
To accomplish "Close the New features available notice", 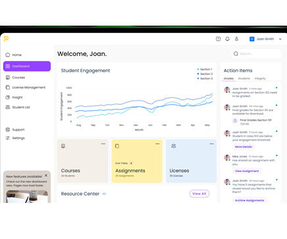I will [46, 175].
